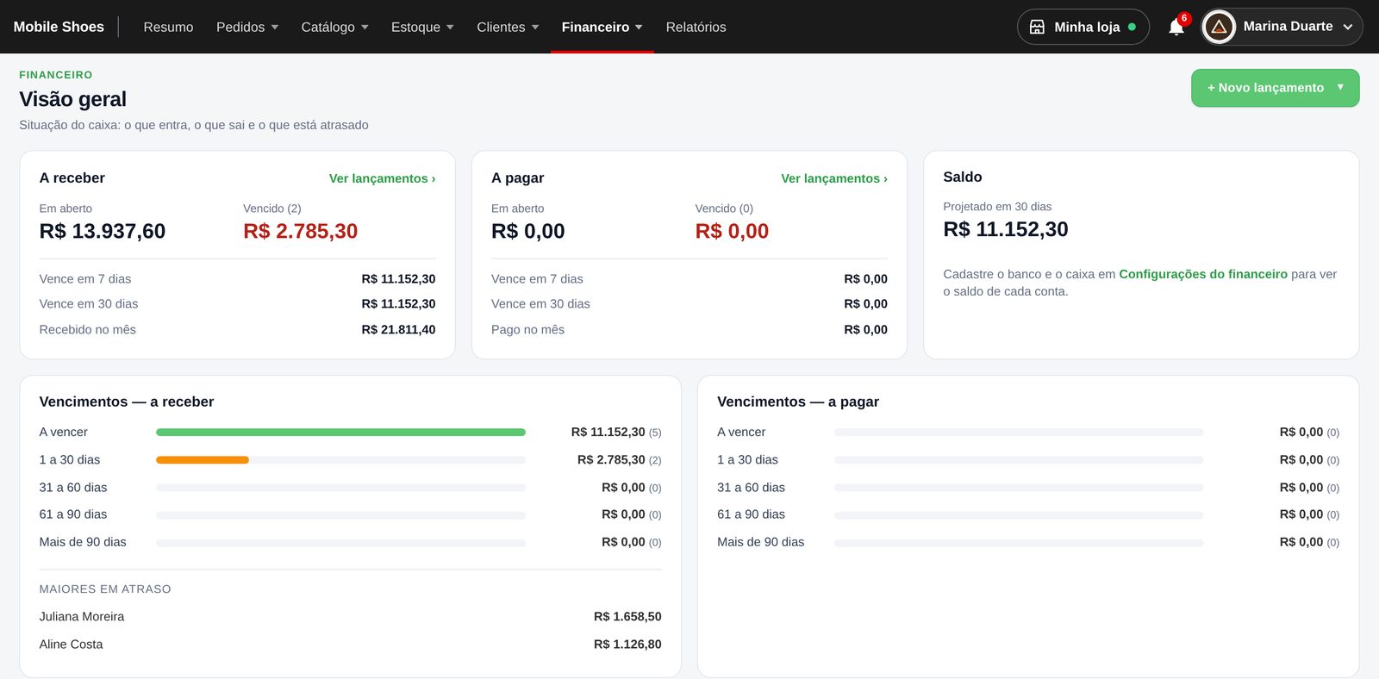
Task: Click the R$ 1.658,50 amount for Juliana
Action: 627,617
